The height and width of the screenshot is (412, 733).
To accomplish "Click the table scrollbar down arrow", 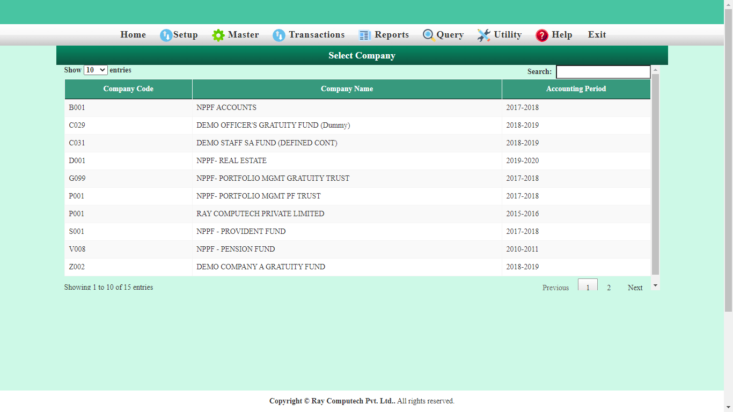I will [x=655, y=286].
